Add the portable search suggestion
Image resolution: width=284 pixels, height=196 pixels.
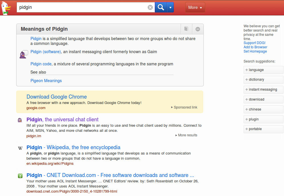point(263,129)
